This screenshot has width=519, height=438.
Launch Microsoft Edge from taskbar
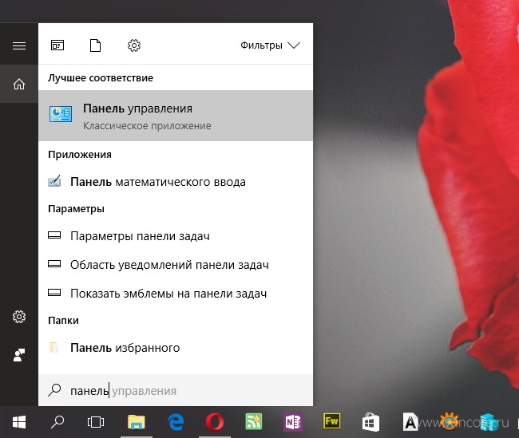coord(176,422)
